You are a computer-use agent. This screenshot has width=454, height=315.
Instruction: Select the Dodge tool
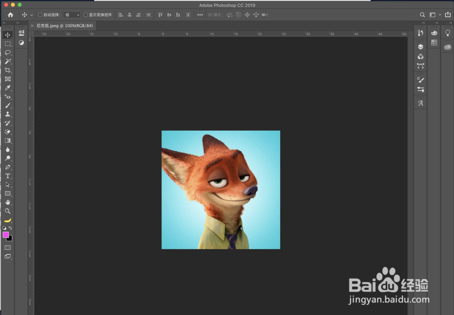click(8, 158)
